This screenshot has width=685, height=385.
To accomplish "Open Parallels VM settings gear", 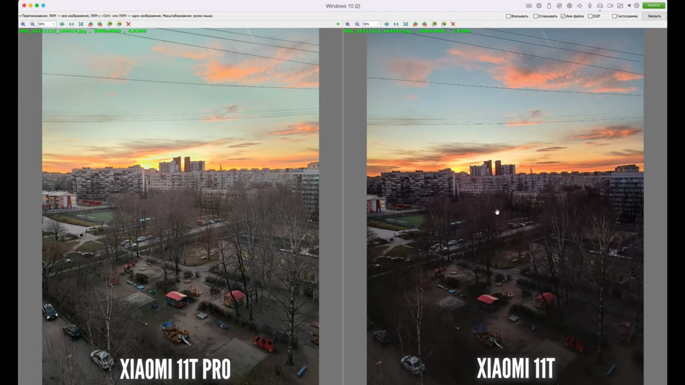I will click(637, 6).
